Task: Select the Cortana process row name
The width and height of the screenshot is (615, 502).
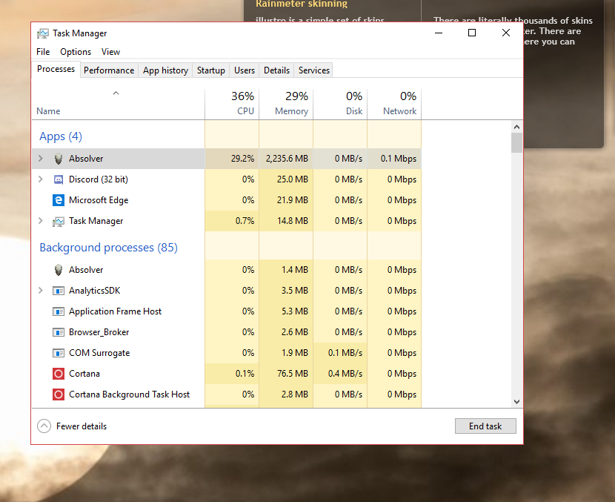Action: pos(84,374)
